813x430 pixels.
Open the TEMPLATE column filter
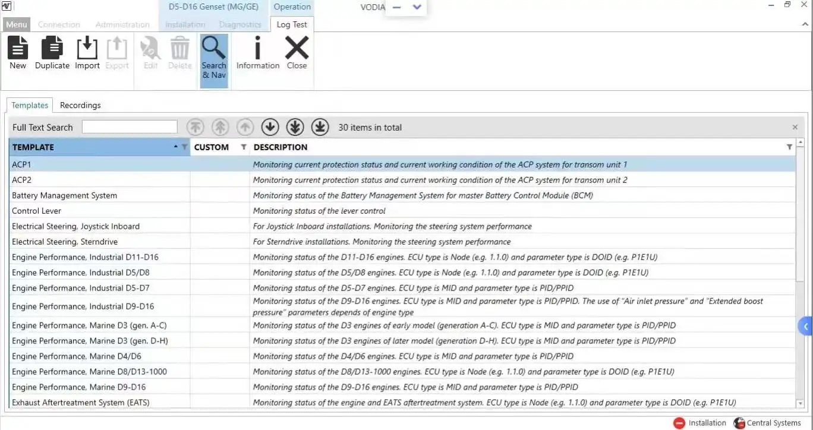184,147
